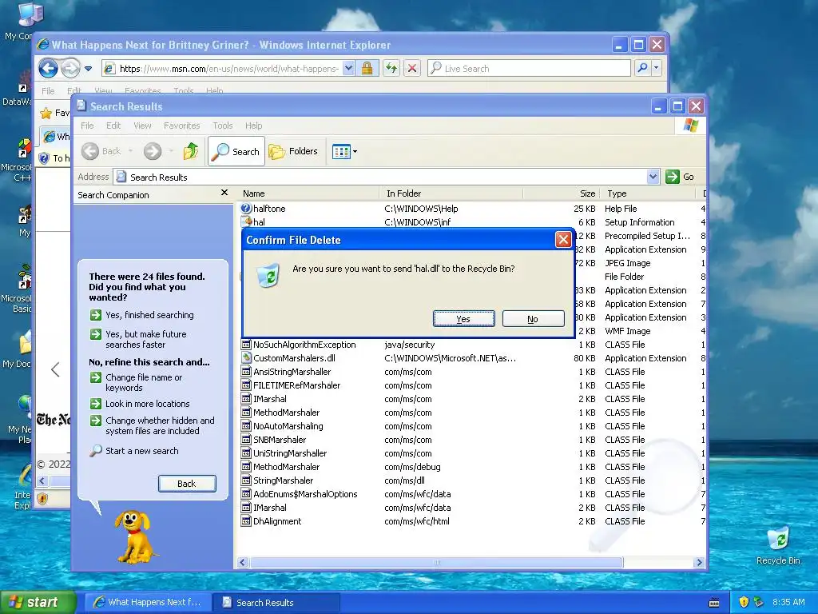Click the Back arrow in Search Results
The height and width of the screenshot is (614, 818).
(x=90, y=151)
